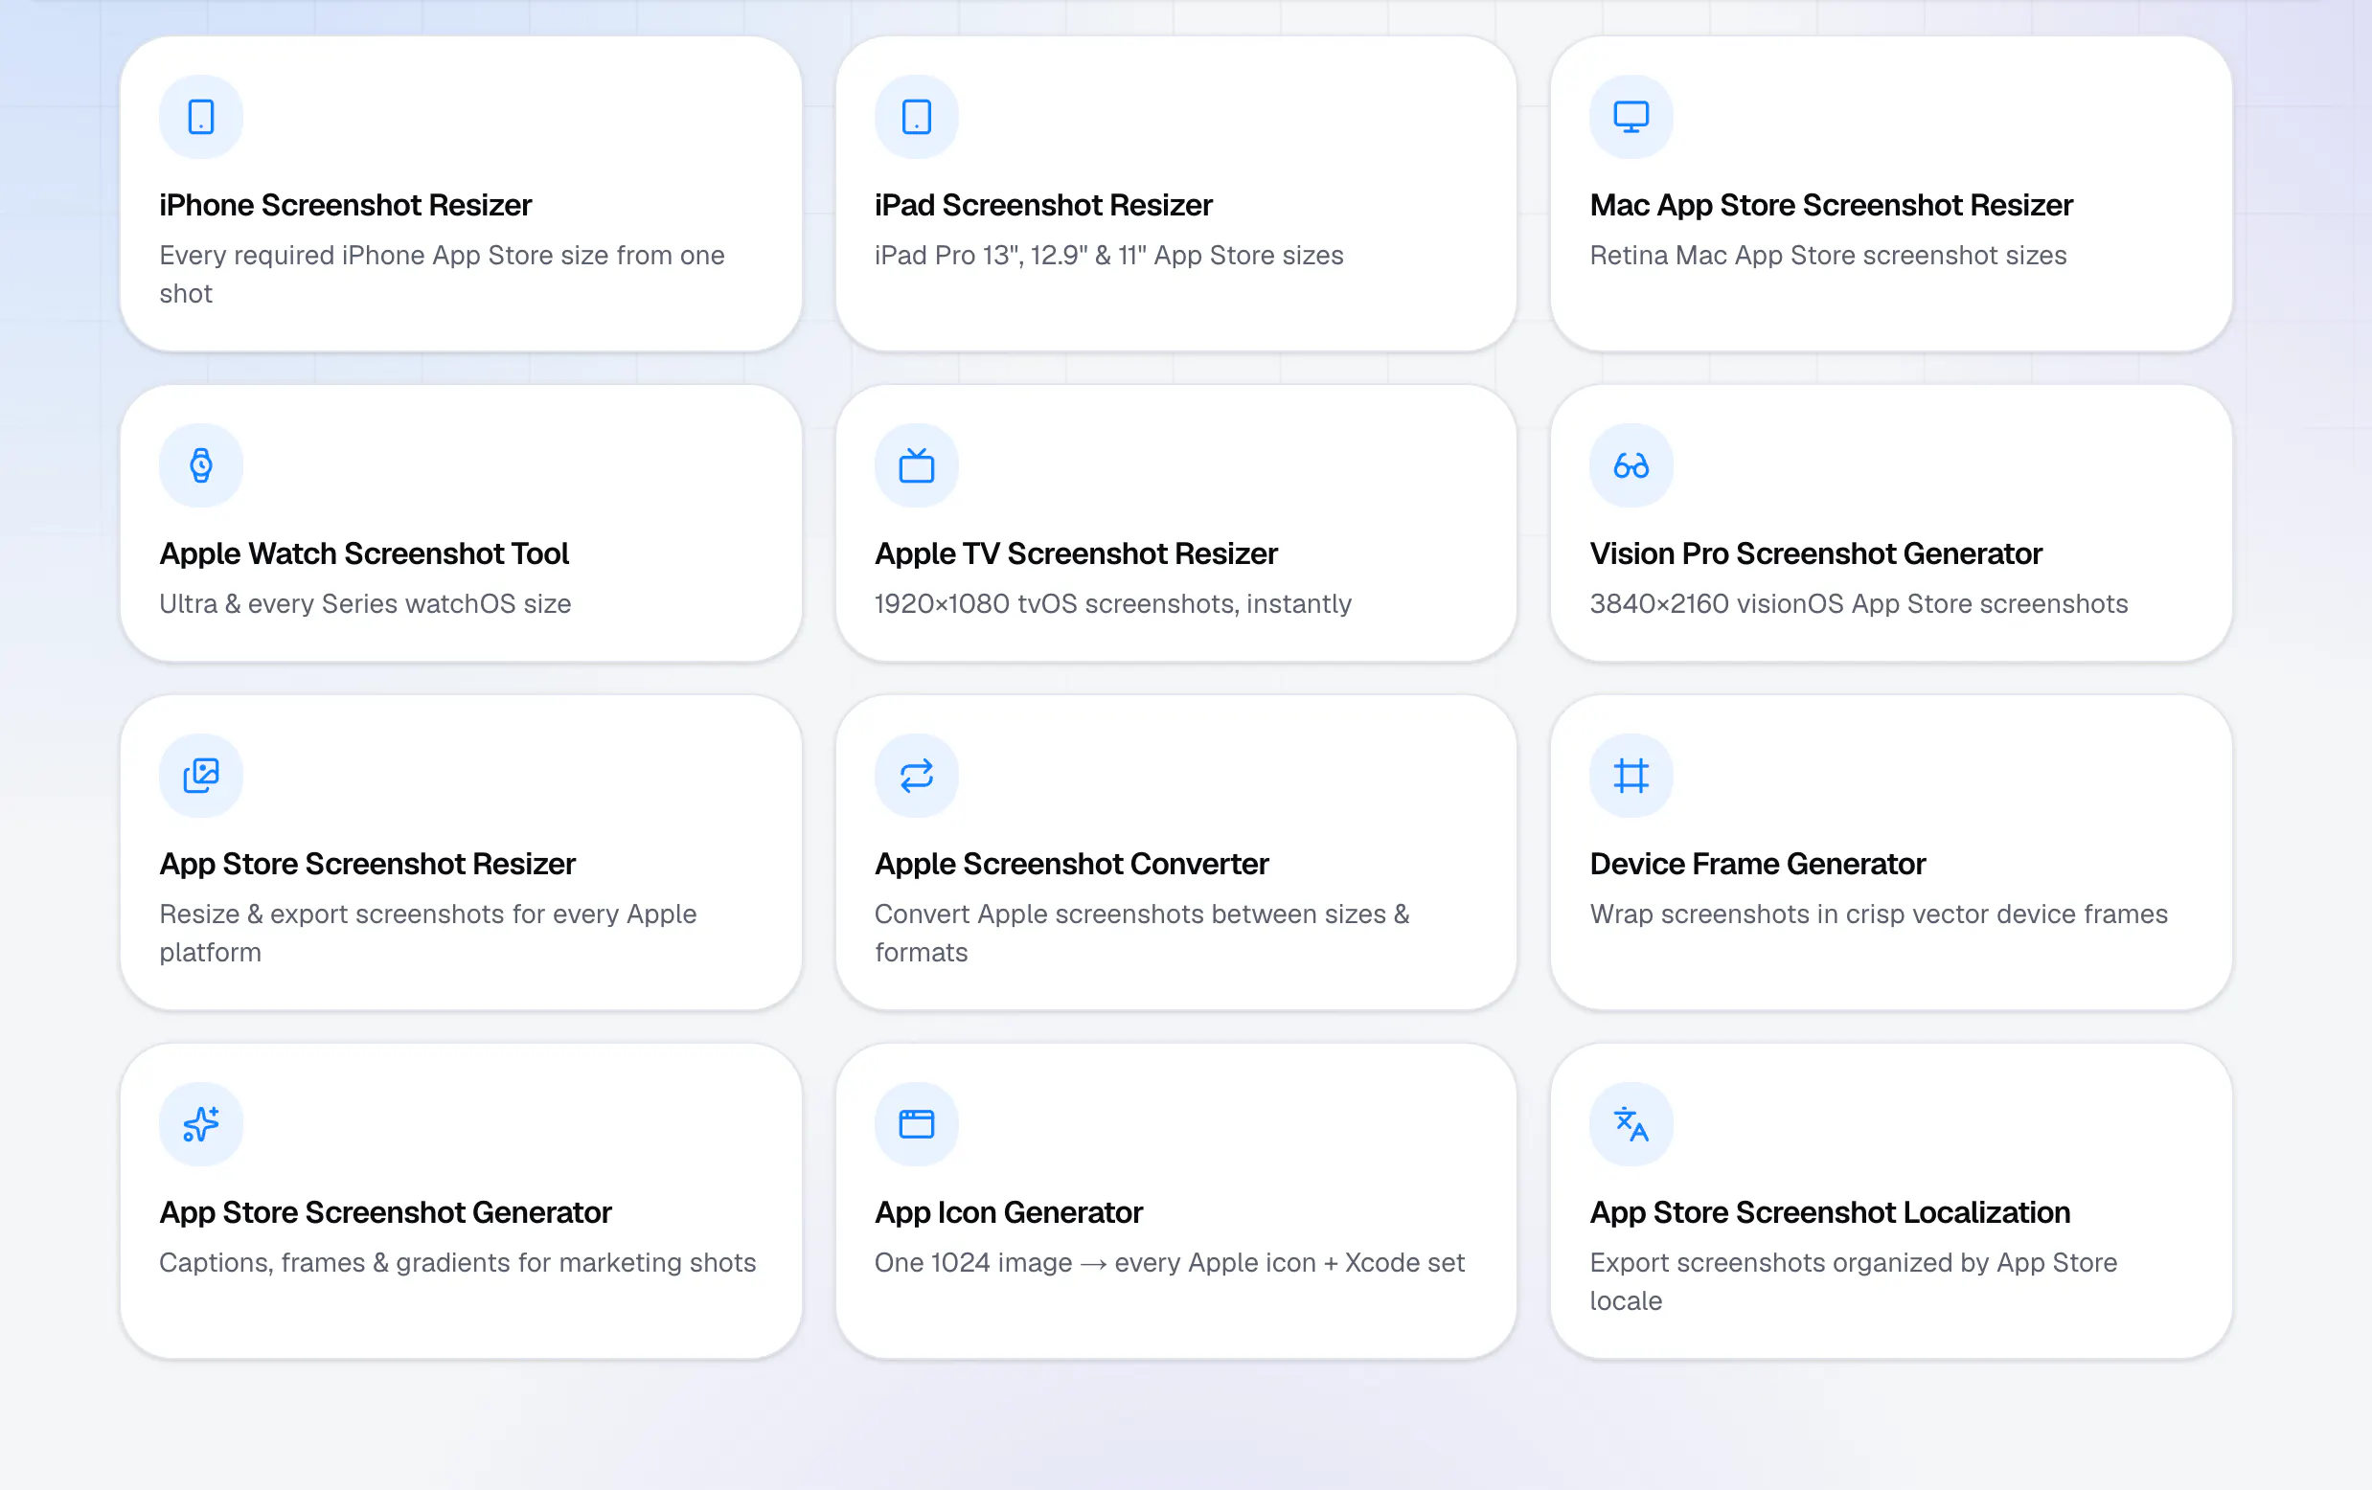Open the Vision Pro Screenshot Generator title
The image size is (2372, 1490).
click(x=1815, y=553)
